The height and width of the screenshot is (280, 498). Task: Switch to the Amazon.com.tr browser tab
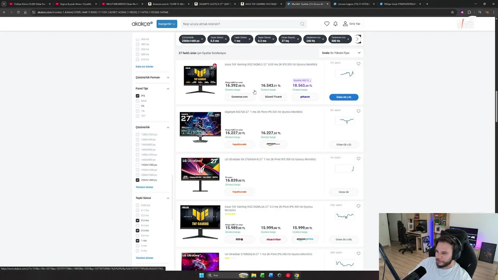[169, 4]
